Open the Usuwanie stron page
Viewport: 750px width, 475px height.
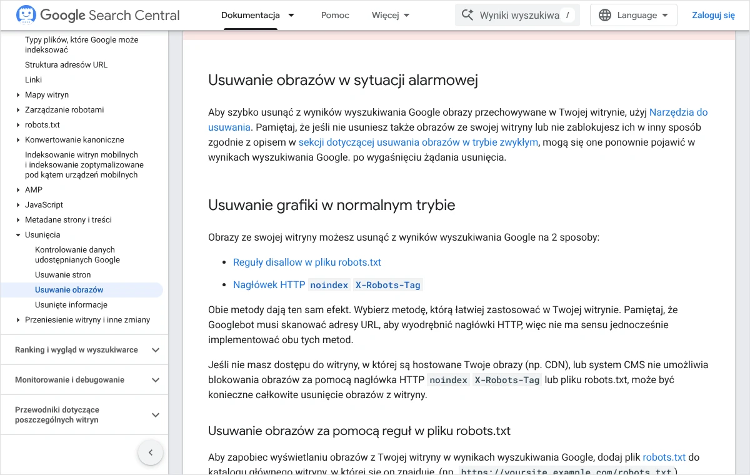click(x=63, y=275)
